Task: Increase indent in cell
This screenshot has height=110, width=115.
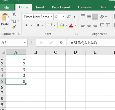Action: (108, 25)
